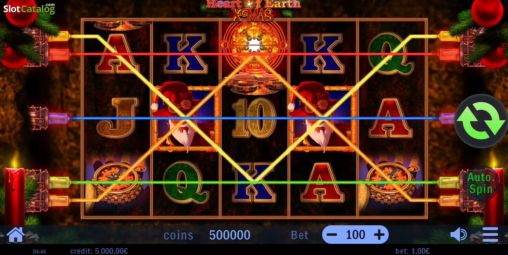508x255 pixels.
Task: Click the bet value 100 field
Action: click(355, 235)
